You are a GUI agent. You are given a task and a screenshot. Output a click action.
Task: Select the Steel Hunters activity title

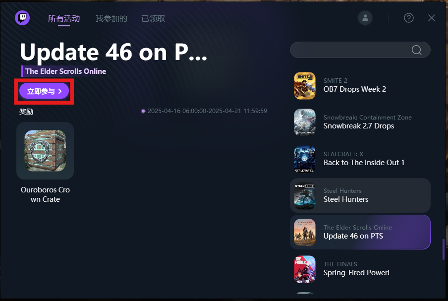[346, 199]
